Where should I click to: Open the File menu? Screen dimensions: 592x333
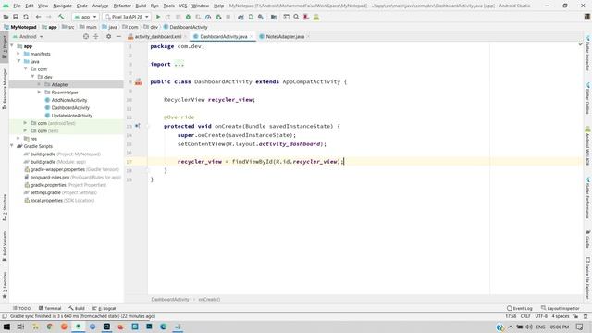[x=17, y=6]
